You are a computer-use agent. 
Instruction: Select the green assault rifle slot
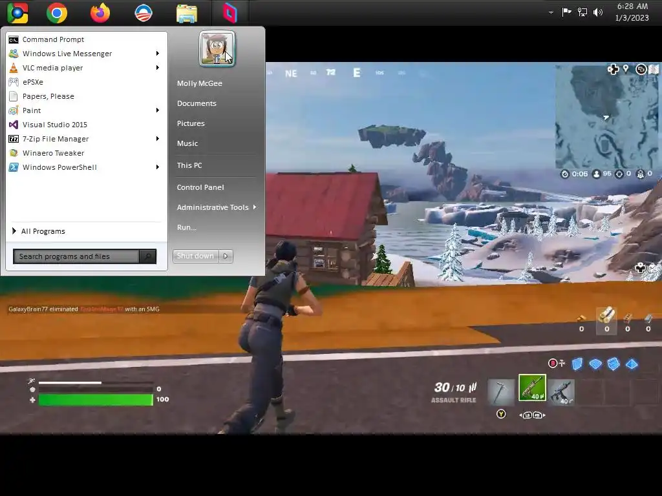pyautogui.click(x=532, y=387)
